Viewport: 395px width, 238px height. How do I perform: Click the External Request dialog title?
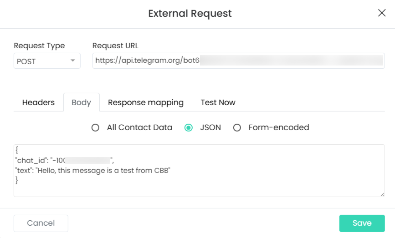190,14
